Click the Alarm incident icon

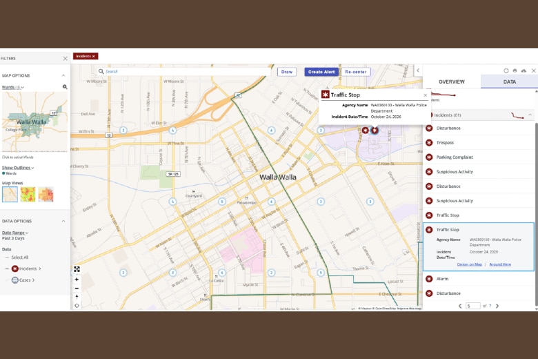coord(429,279)
